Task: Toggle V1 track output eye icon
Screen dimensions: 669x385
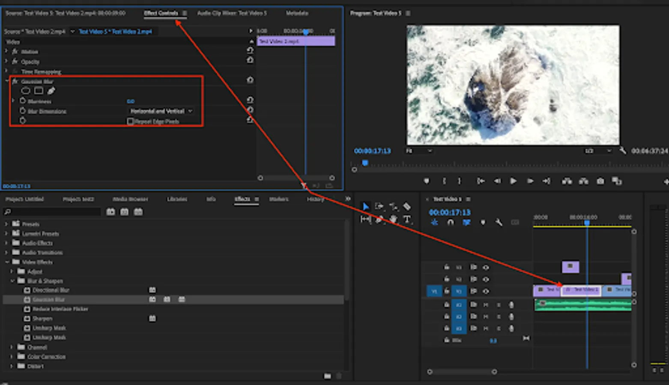Action: tap(486, 291)
